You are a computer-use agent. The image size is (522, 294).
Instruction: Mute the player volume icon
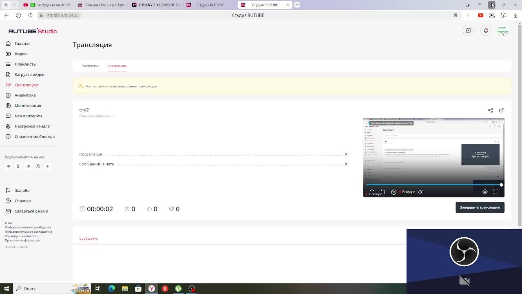tap(420, 192)
